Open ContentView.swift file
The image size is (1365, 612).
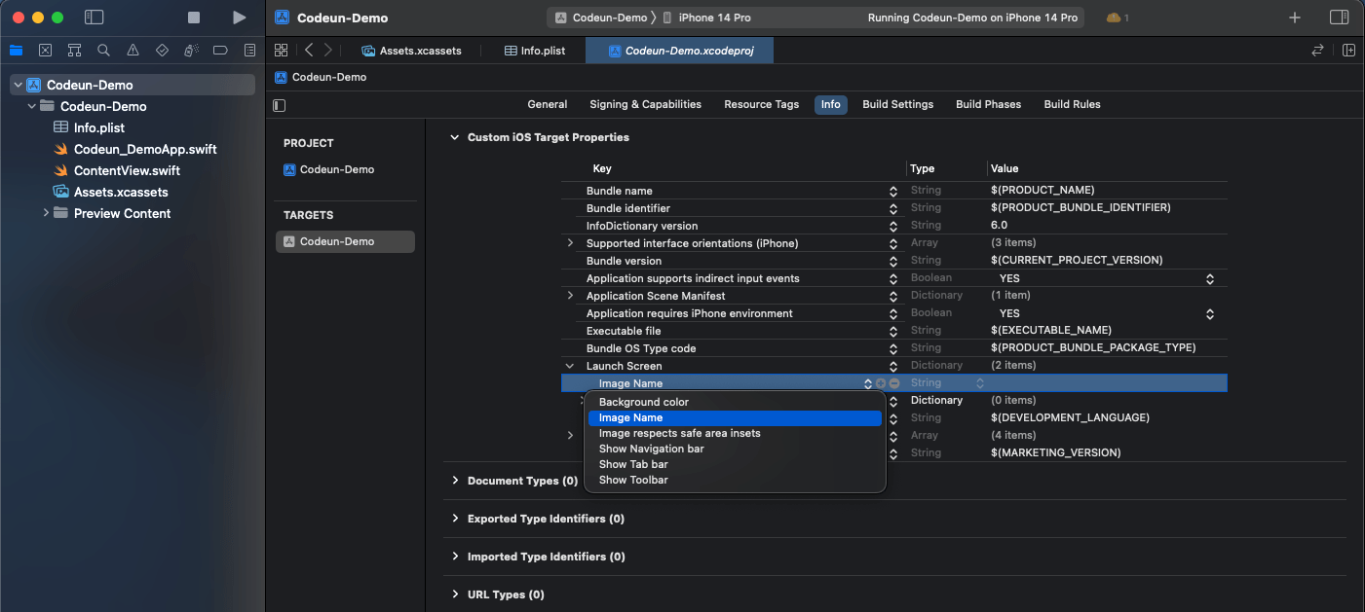[127, 170]
